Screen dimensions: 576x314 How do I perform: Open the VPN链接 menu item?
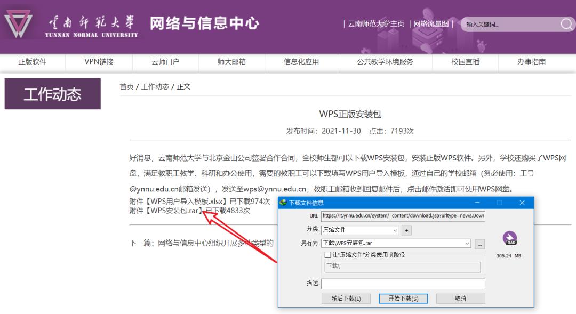[99, 62]
